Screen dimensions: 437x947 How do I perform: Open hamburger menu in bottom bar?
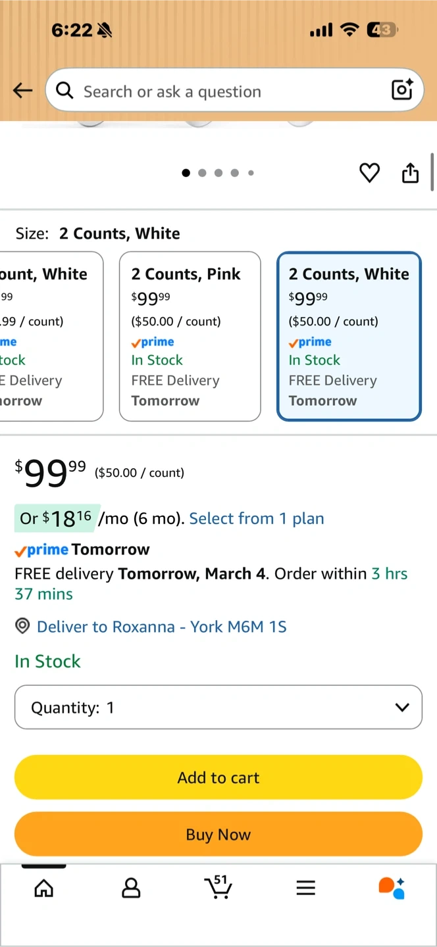click(x=305, y=888)
